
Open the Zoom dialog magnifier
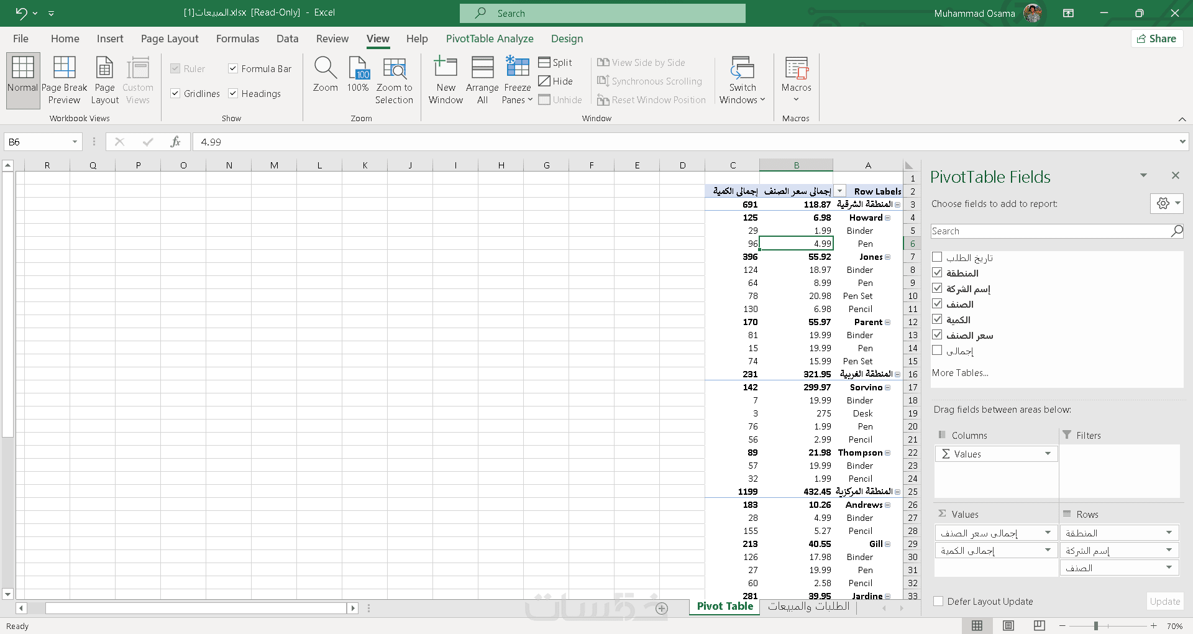click(326, 75)
